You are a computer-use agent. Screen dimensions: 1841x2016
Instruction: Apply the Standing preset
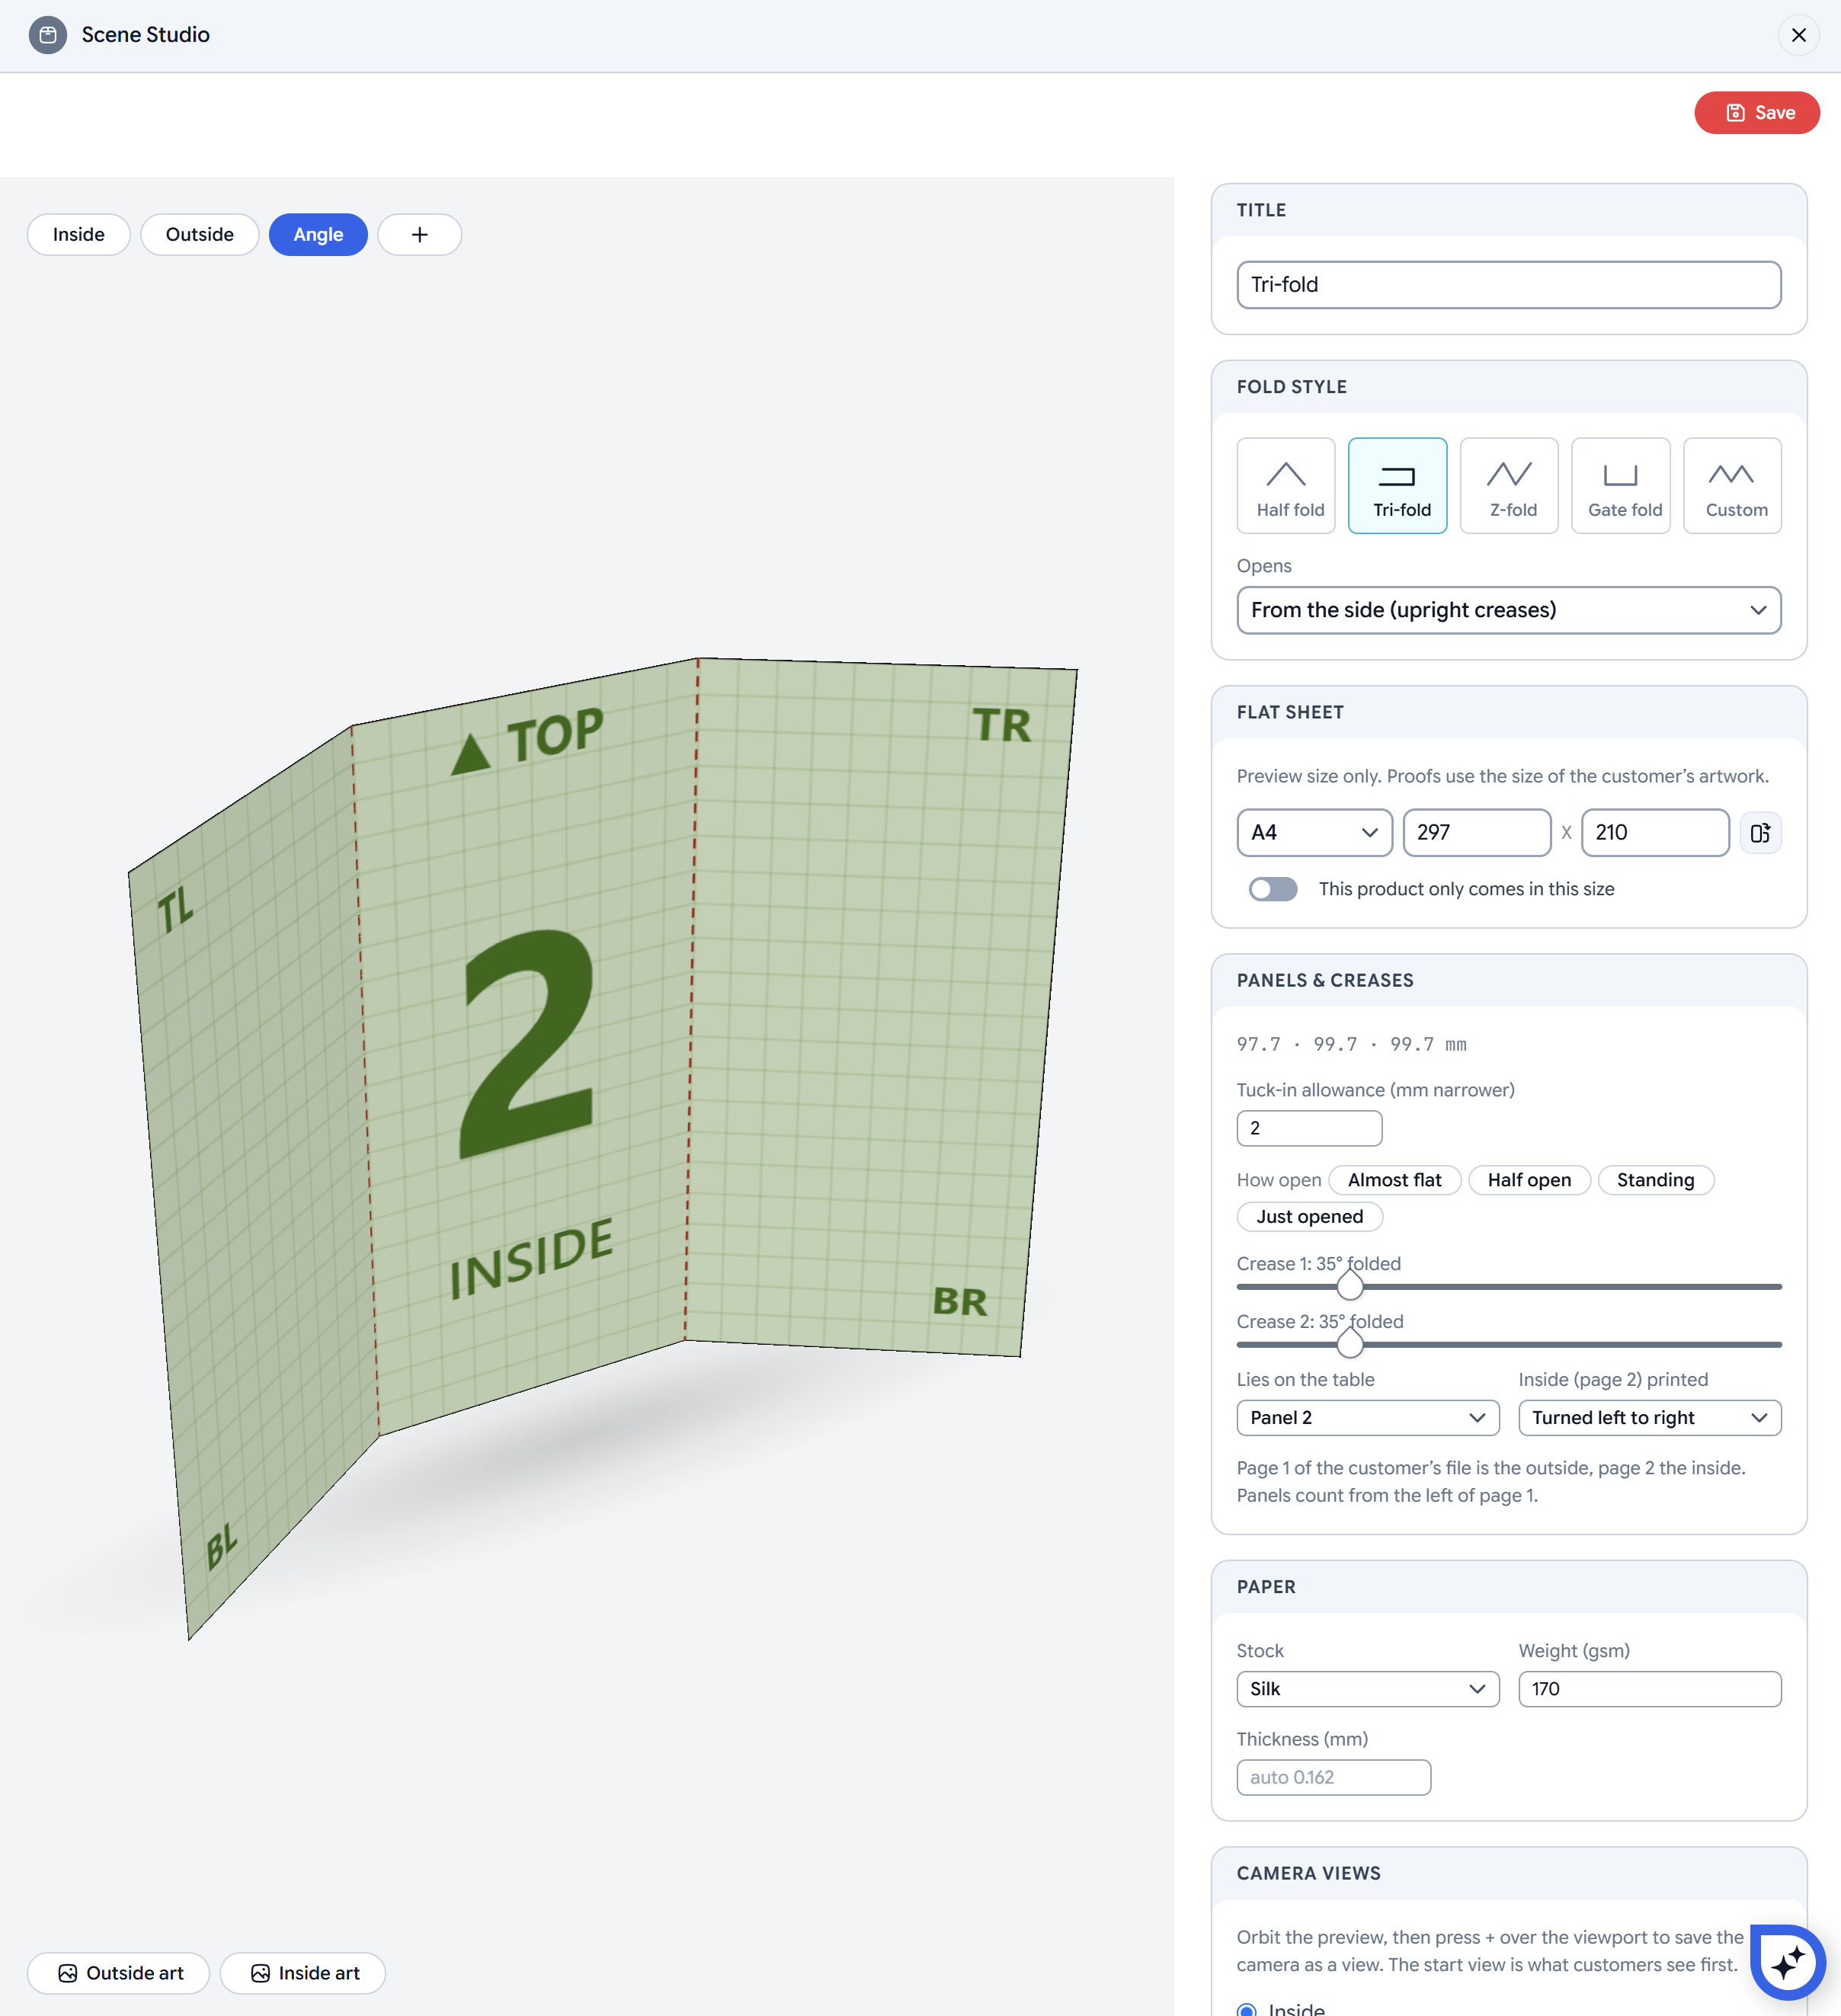(1655, 1180)
